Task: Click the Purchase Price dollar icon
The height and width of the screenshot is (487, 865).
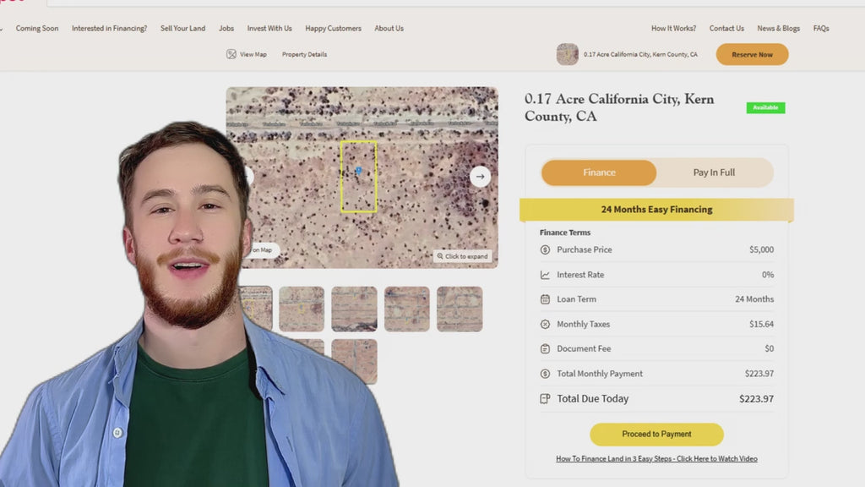Action: point(545,250)
